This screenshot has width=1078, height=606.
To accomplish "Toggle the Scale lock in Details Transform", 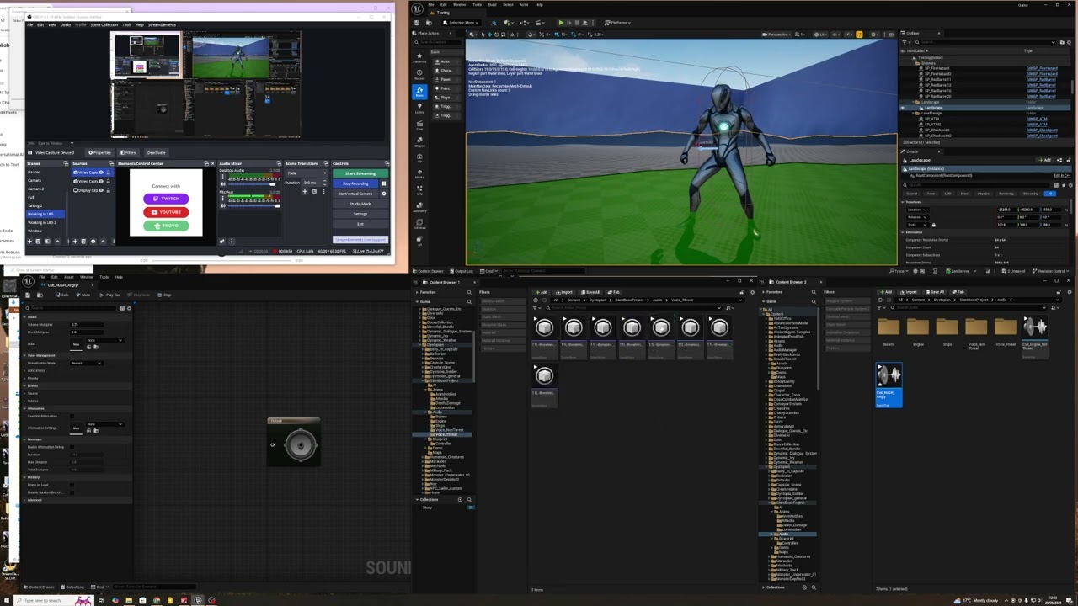I will [933, 225].
